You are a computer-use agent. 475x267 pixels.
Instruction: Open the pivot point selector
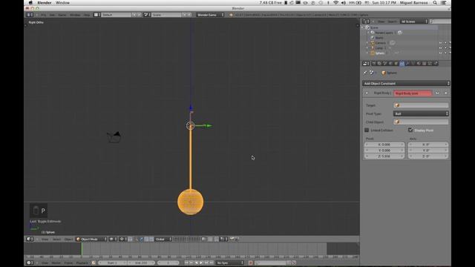pos(123,239)
